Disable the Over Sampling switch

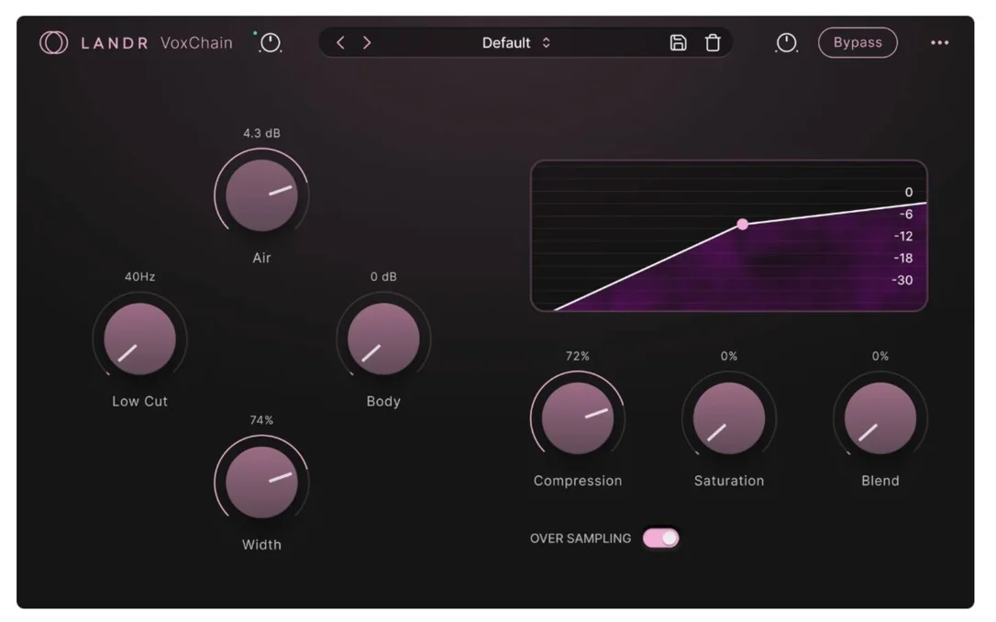point(660,539)
